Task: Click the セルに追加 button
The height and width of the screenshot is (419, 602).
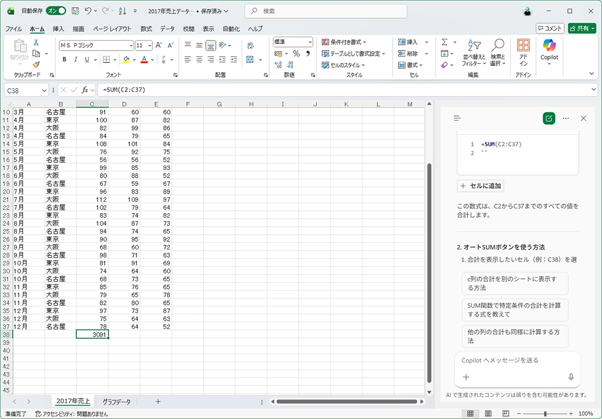Action: 481,186
